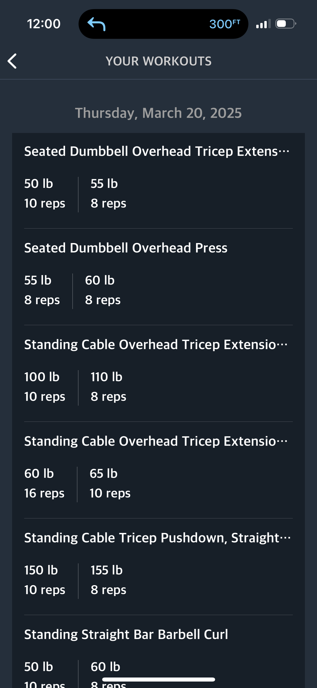Select the 65 lb 10 reps set

[x=110, y=483]
